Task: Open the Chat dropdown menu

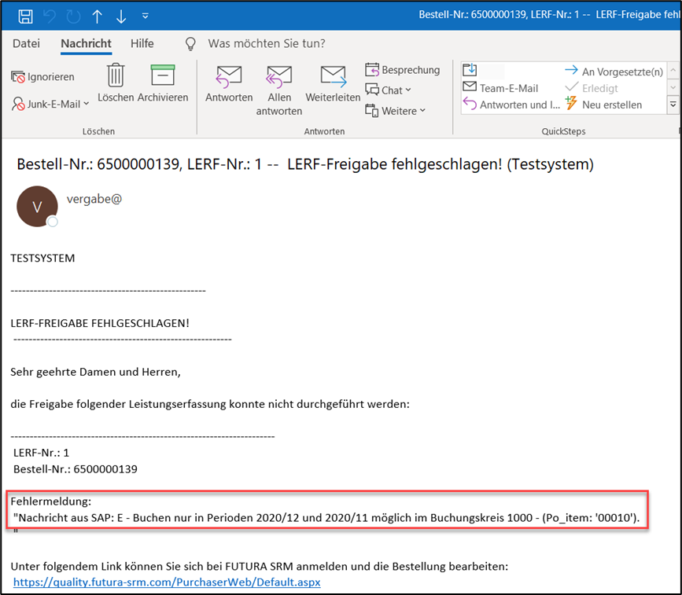Action: point(395,90)
